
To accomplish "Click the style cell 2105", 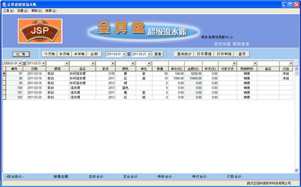I will 105,73.
